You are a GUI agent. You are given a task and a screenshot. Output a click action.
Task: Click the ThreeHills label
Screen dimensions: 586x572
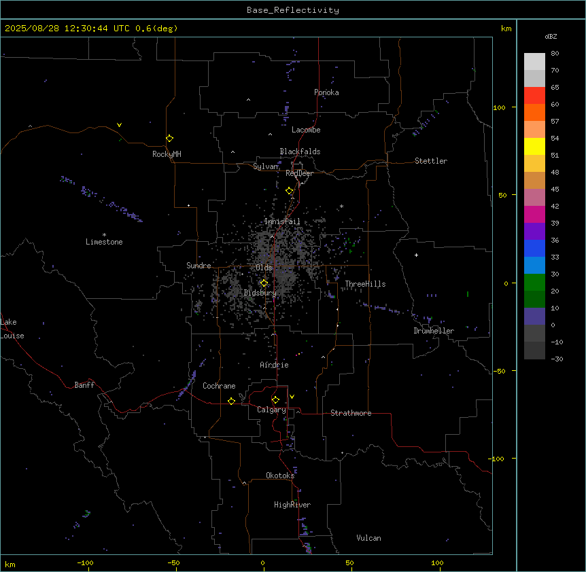tap(365, 284)
